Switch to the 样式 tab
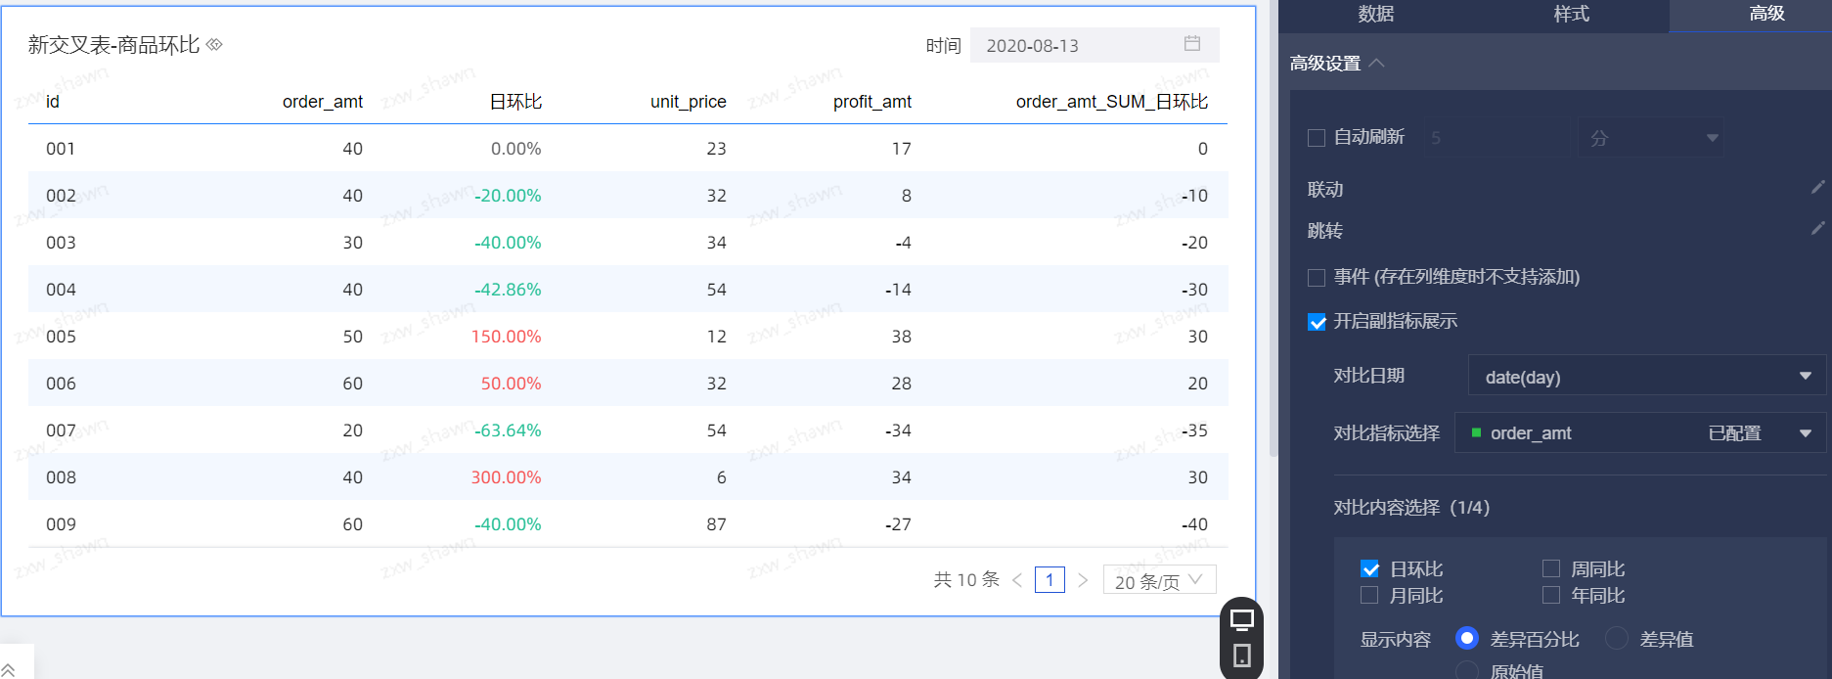 click(1571, 15)
